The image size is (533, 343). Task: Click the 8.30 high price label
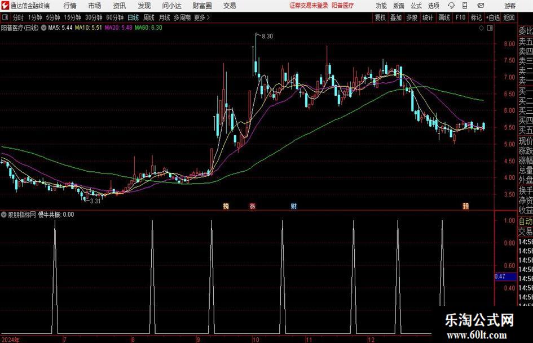pos(267,37)
